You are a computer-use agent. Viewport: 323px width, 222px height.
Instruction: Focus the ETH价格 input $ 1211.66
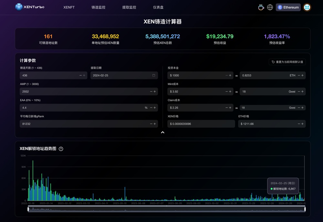coord(272,124)
